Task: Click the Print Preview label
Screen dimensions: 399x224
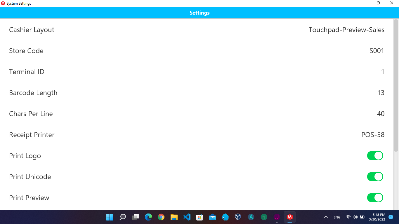Action: [29, 198]
